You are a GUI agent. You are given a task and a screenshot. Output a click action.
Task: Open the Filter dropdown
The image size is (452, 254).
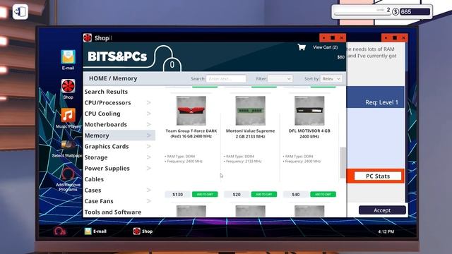pyautogui.click(x=280, y=78)
